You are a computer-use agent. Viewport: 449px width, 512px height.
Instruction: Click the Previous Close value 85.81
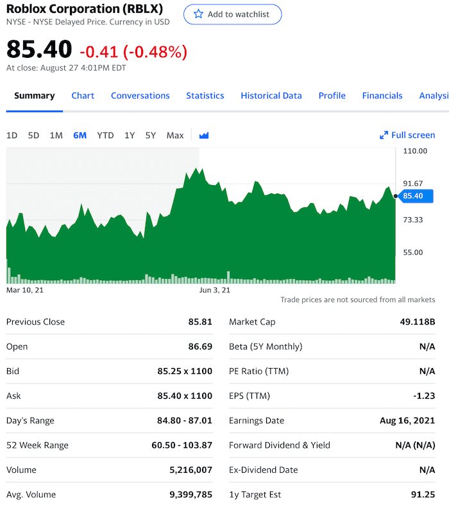click(x=200, y=322)
